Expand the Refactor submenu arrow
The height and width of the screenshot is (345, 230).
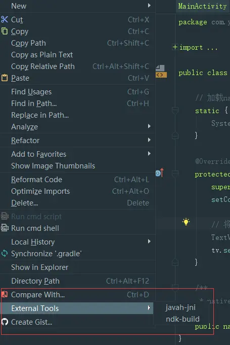pyautogui.click(x=149, y=140)
